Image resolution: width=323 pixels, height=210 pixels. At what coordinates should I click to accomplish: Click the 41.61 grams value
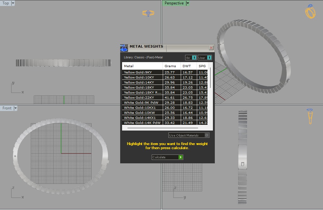coord(169,97)
